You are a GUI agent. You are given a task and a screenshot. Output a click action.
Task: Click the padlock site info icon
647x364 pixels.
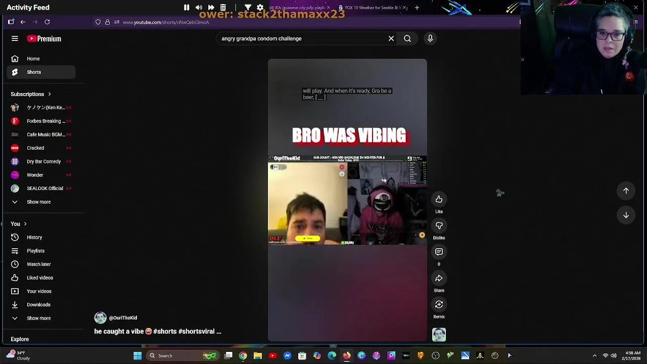(x=107, y=22)
